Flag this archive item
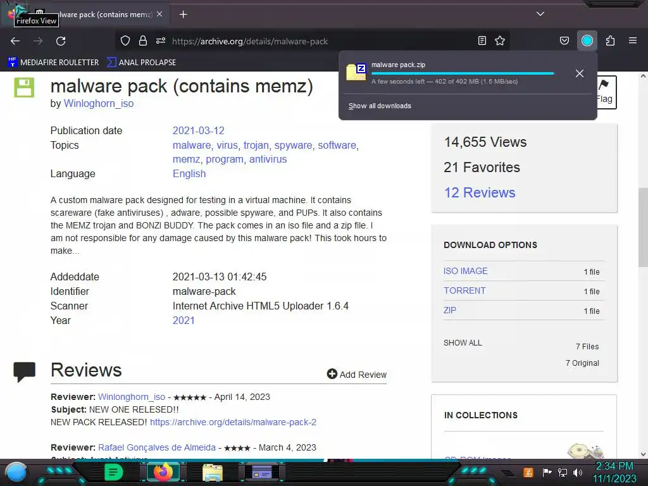 pyautogui.click(x=606, y=92)
